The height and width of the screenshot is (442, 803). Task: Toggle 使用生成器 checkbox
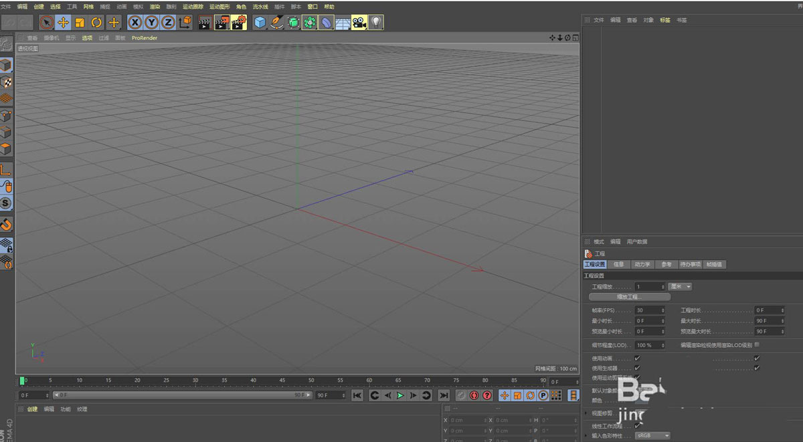(x=637, y=368)
